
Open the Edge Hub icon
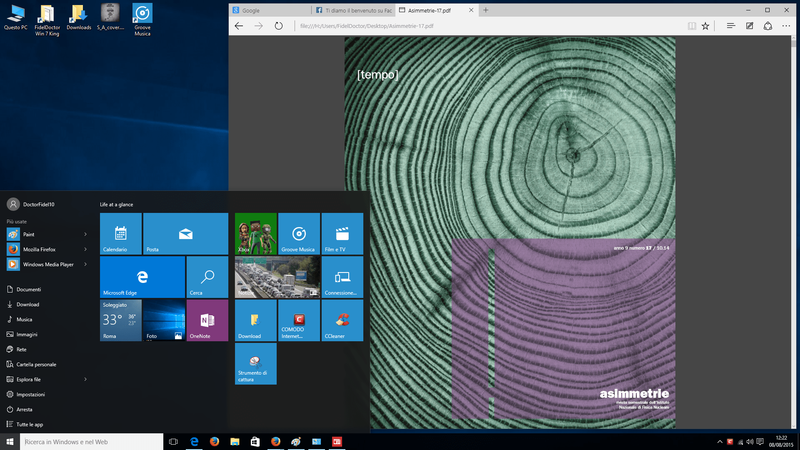tap(731, 26)
